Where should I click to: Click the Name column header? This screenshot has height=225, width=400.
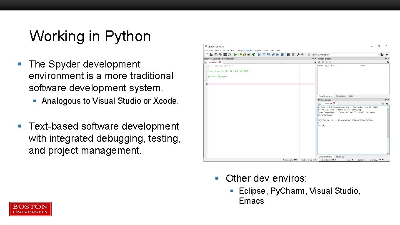coord(321,66)
